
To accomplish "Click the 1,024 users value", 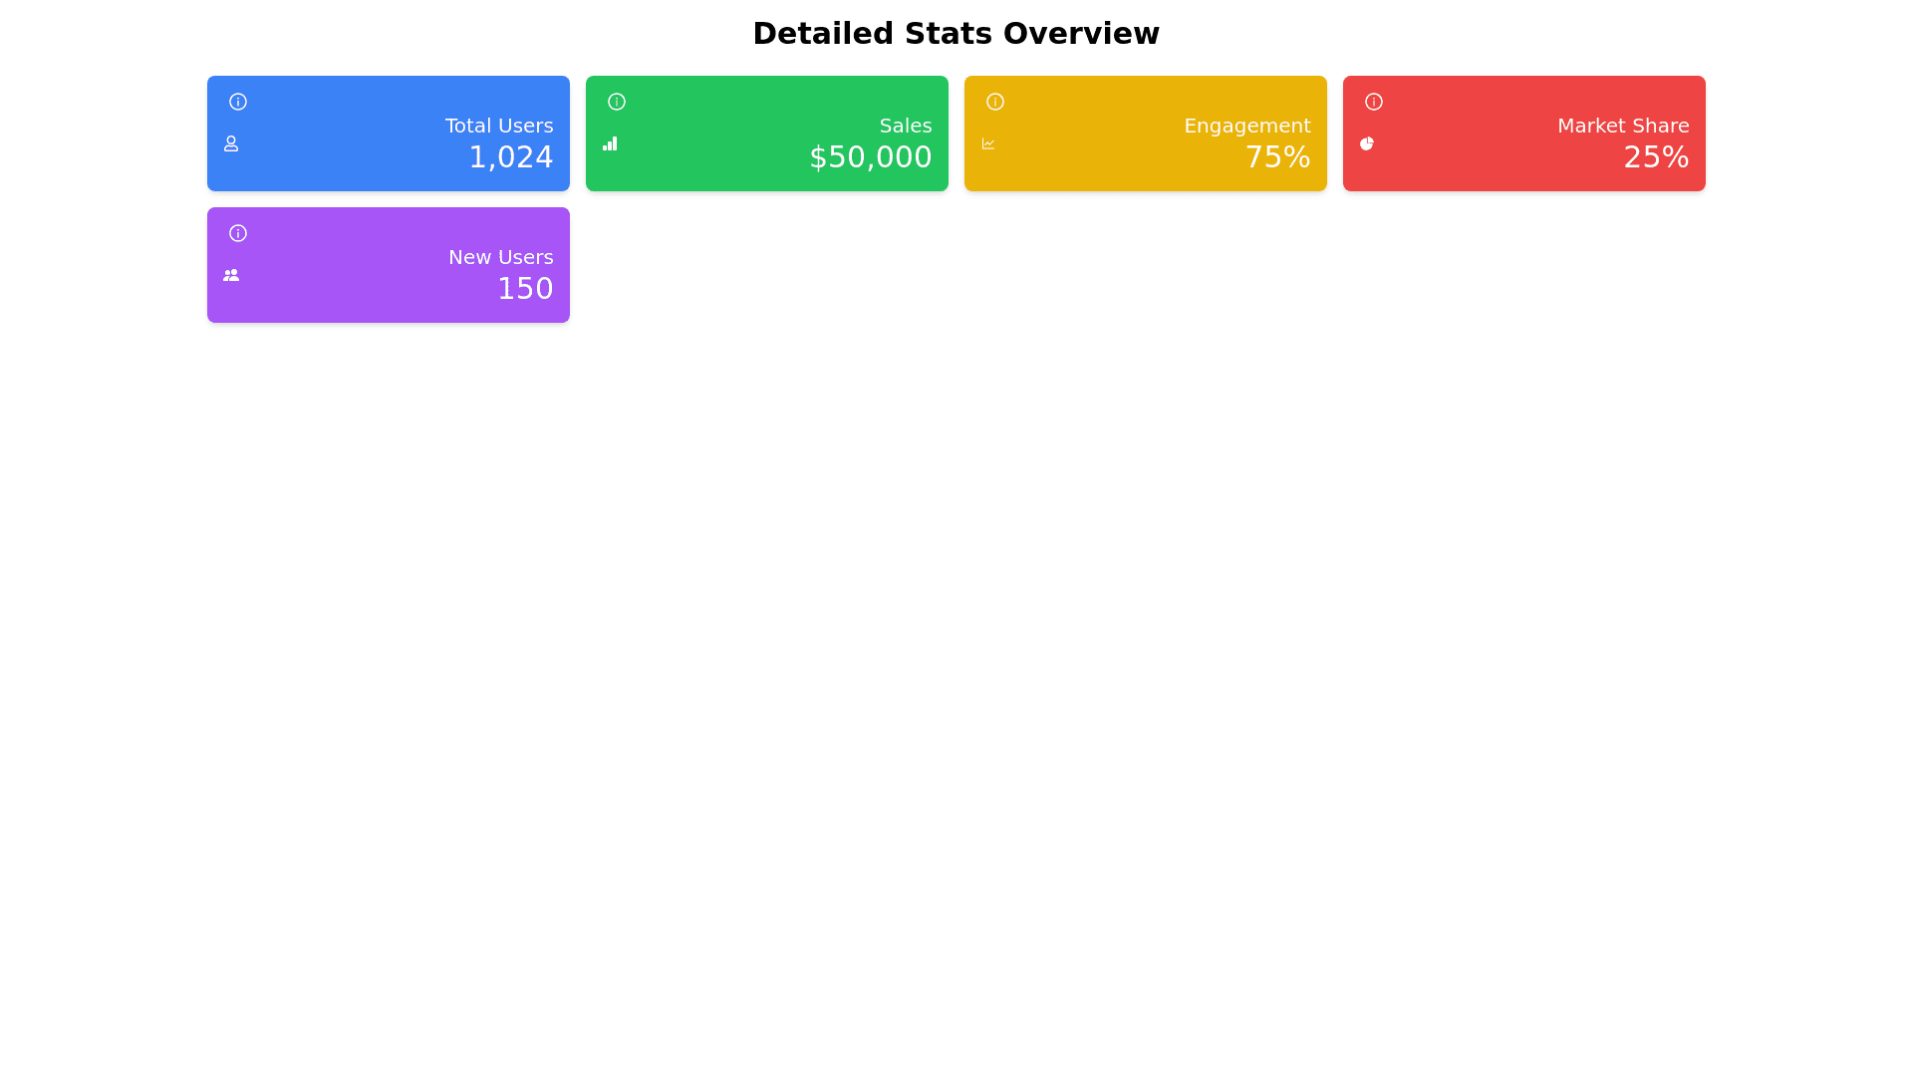I will point(510,157).
